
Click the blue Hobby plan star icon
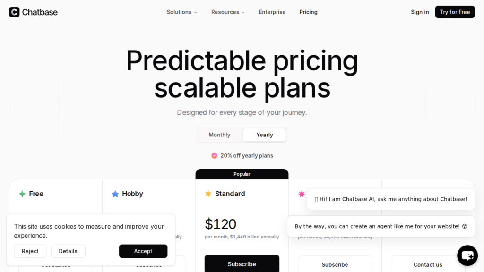(115, 194)
